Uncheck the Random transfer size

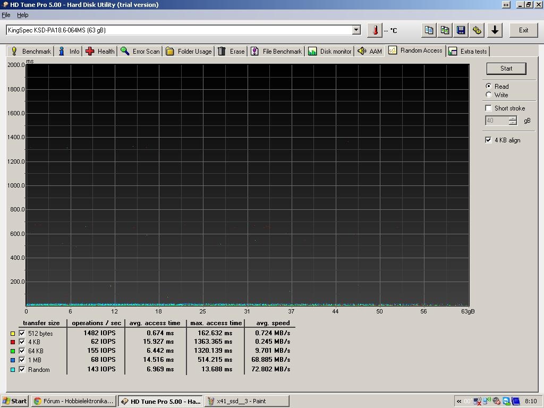coord(22,369)
